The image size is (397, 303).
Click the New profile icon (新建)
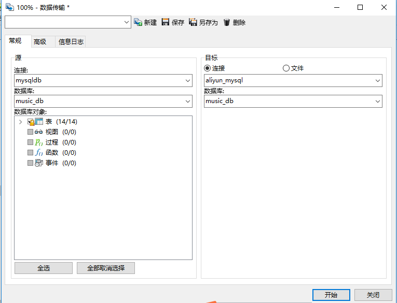point(138,22)
